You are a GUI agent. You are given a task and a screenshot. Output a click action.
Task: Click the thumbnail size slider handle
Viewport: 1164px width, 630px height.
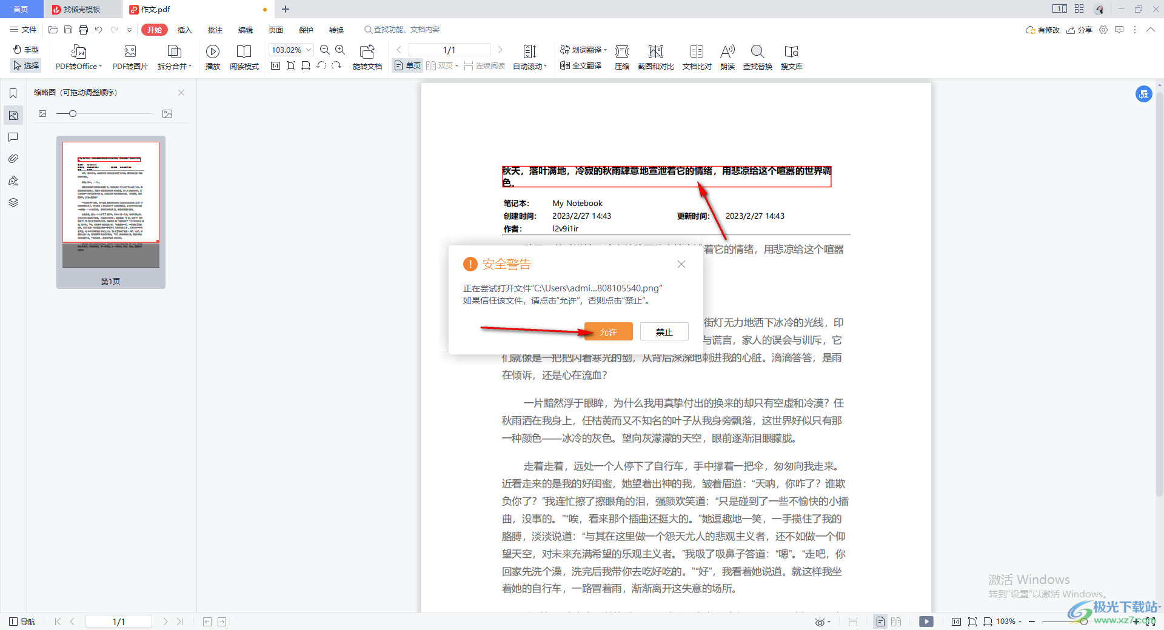pyautogui.click(x=72, y=114)
